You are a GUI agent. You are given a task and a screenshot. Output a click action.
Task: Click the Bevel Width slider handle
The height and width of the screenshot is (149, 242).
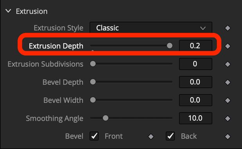click(x=93, y=100)
